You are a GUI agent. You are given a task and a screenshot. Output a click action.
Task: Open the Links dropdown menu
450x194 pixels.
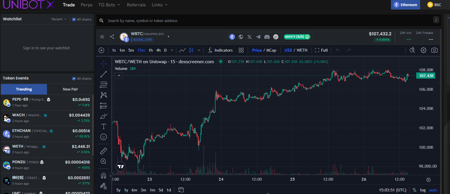160,5
